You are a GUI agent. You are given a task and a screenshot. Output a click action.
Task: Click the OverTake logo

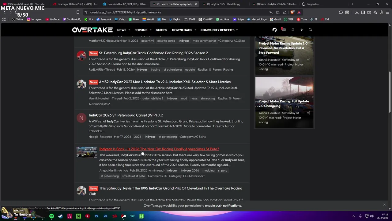92,30
